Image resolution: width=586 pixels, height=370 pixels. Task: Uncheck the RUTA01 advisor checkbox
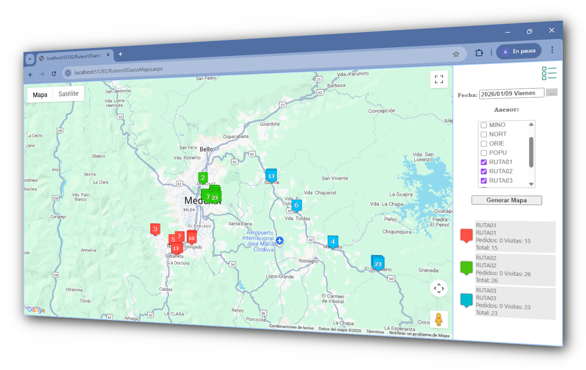point(484,162)
